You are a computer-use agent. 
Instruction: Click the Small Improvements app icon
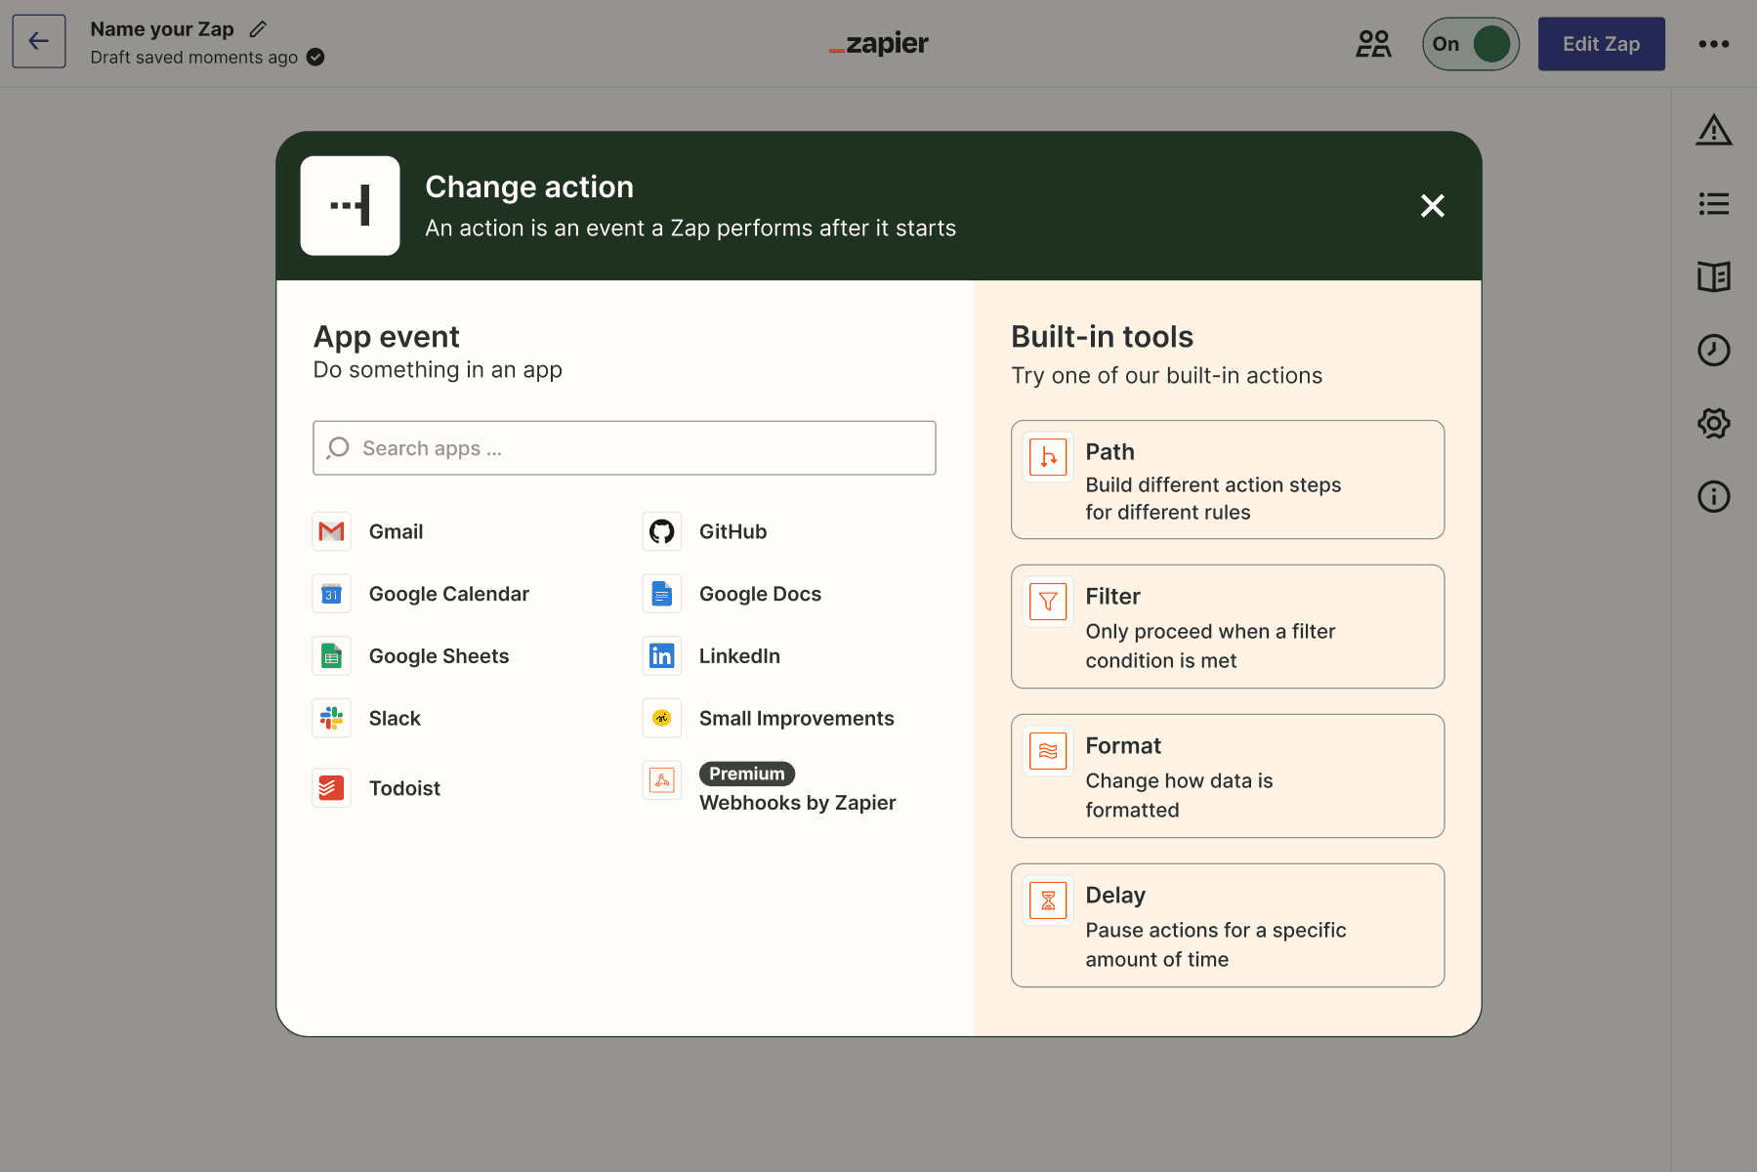point(662,719)
